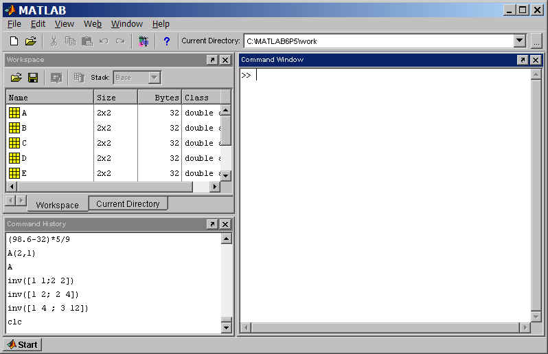Click the Command Window prompt area
Viewport: 548px width, 354px height.
point(385,196)
